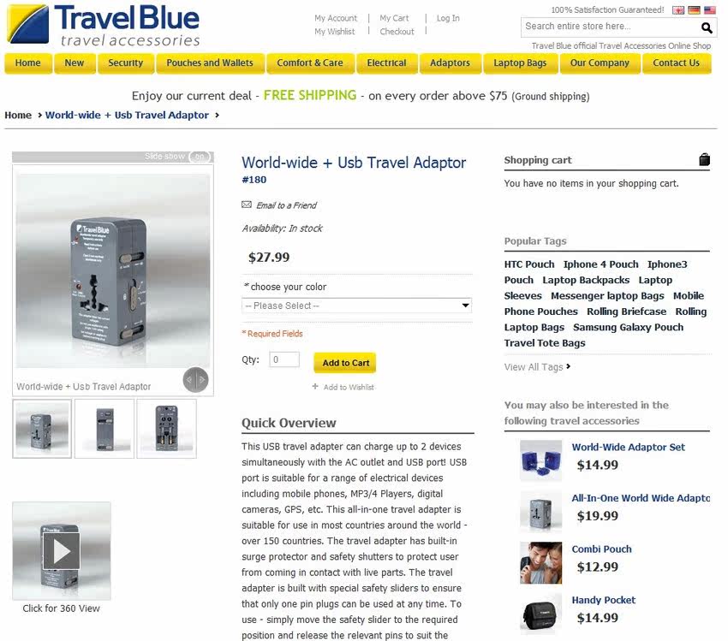The width and height of the screenshot is (728, 641).
Task: Click the search magnifier icon
Action: [x=707, y=28]
